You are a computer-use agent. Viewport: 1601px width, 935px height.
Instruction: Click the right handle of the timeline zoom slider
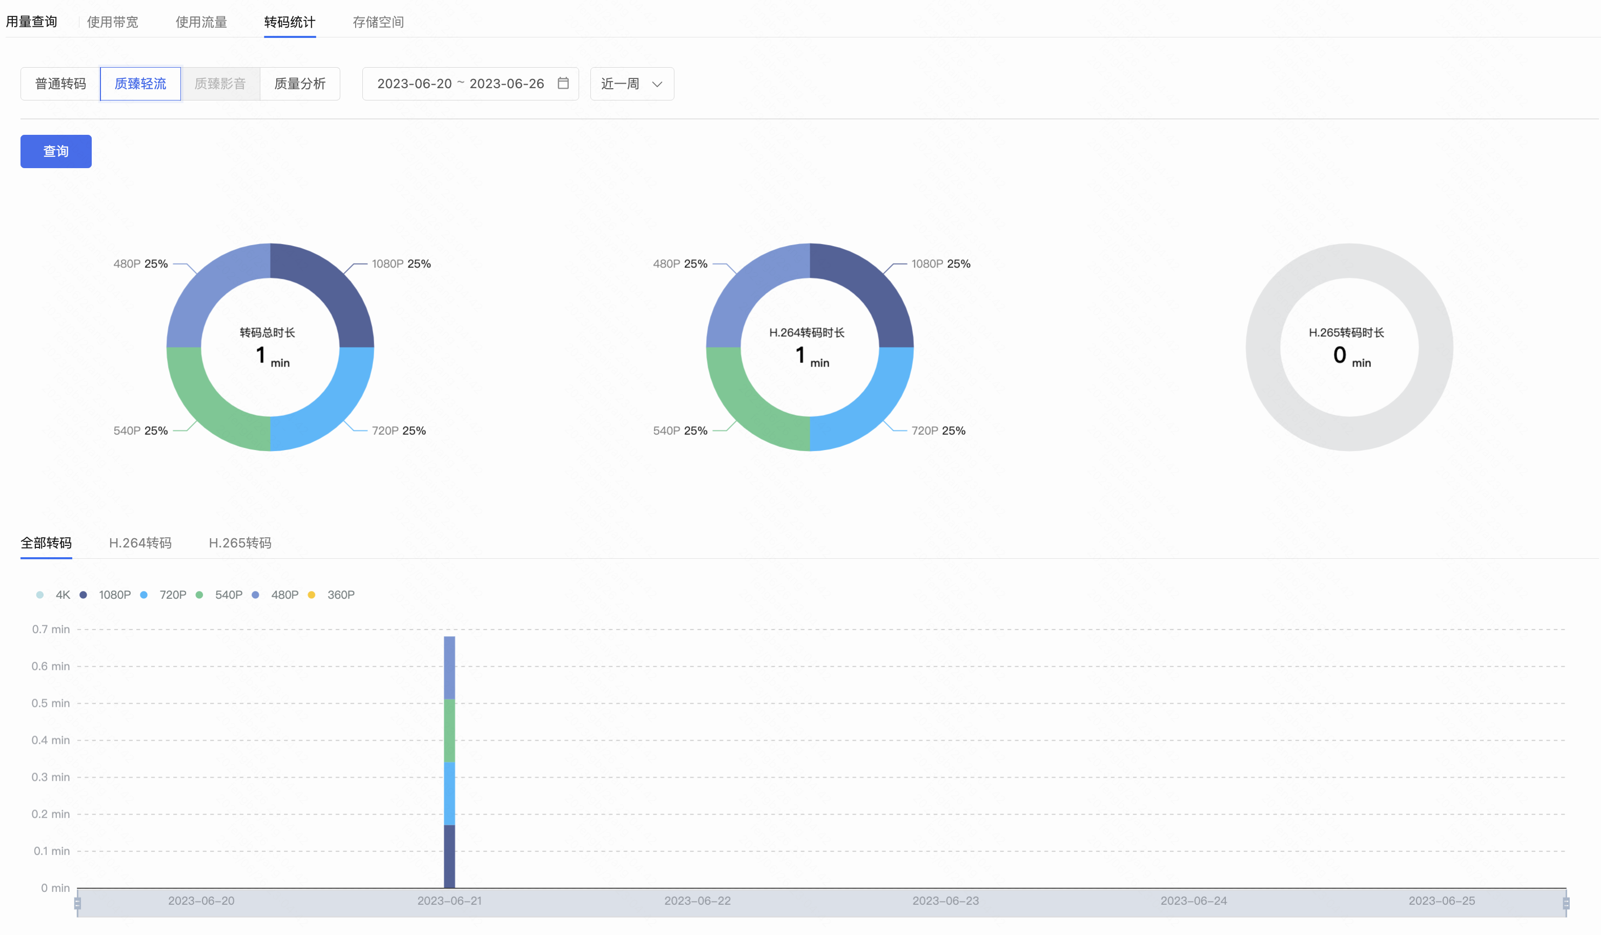(1566, 903)
